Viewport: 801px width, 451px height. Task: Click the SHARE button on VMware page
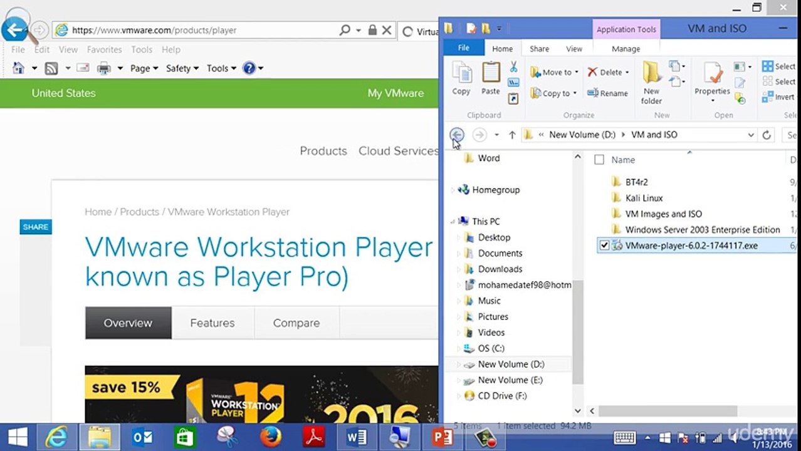pyautogui.click(x=35, y=227)
